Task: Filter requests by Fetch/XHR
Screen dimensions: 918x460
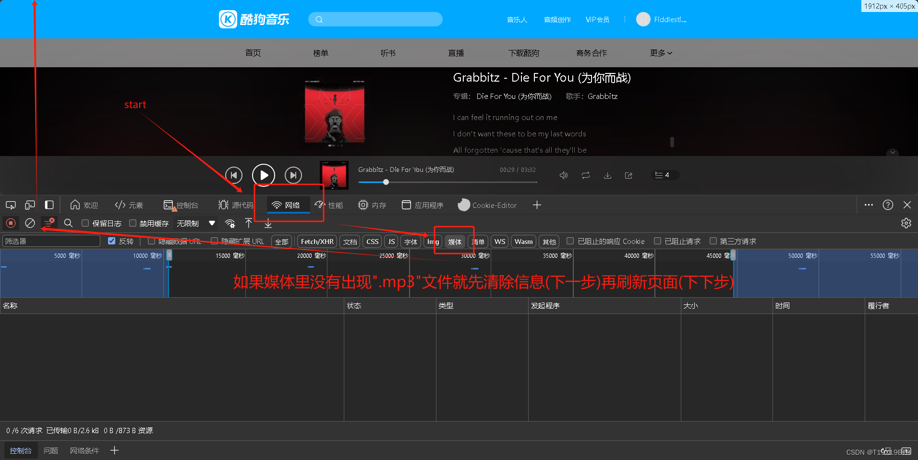Action: click(x=317, y=242)
